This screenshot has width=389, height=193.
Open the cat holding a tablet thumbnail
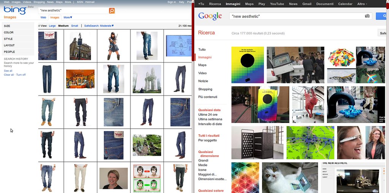point(290,178)
